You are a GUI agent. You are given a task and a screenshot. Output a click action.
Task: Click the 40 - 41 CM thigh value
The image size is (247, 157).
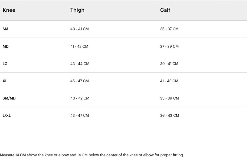80,29
